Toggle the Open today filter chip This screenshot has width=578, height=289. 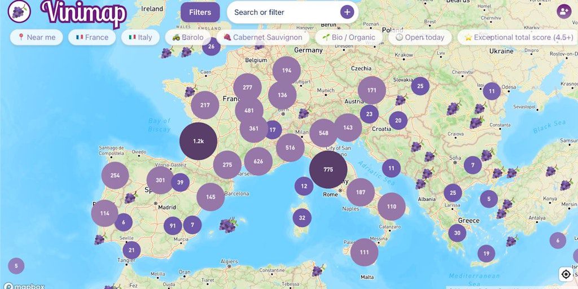(x=420, y=37)
